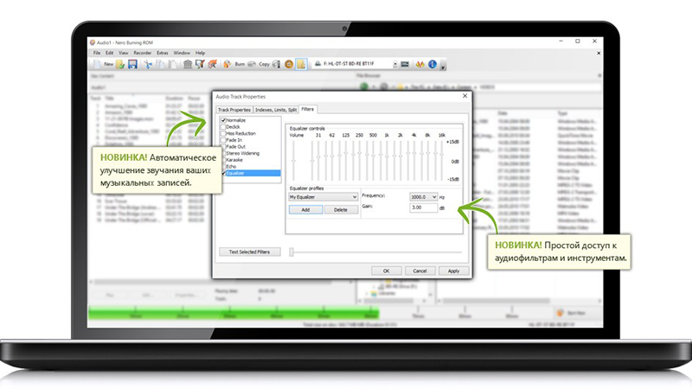Click the Test Selected Filters button

coord(249,252)
